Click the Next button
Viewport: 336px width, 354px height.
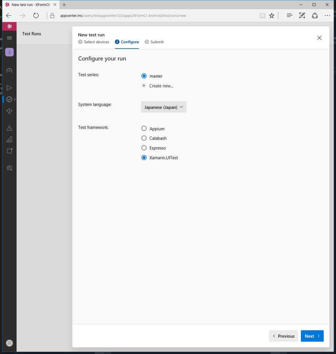point(312,336)
